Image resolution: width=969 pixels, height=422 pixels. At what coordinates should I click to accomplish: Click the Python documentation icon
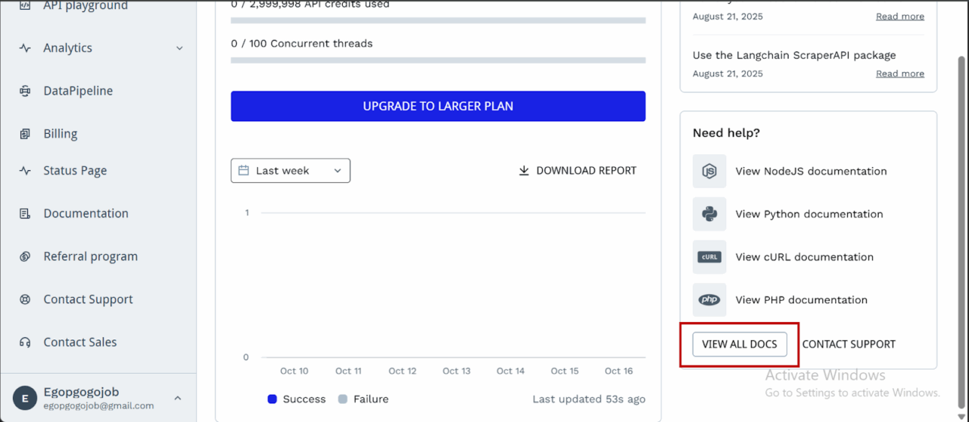[x=709, y=214]
